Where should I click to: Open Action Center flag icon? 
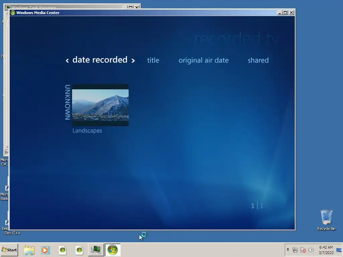pyautogui.click(x=303, y=250)
